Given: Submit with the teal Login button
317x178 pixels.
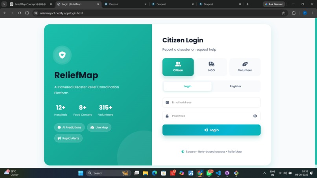Looking at the screenshot, I should pyautogui.click(x=212, y=130).
